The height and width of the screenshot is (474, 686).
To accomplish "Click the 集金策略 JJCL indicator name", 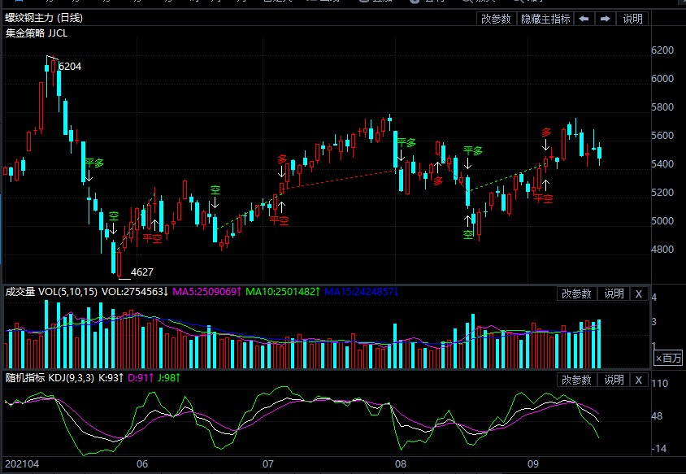I will pyautogui.click(x=37, y=33).
